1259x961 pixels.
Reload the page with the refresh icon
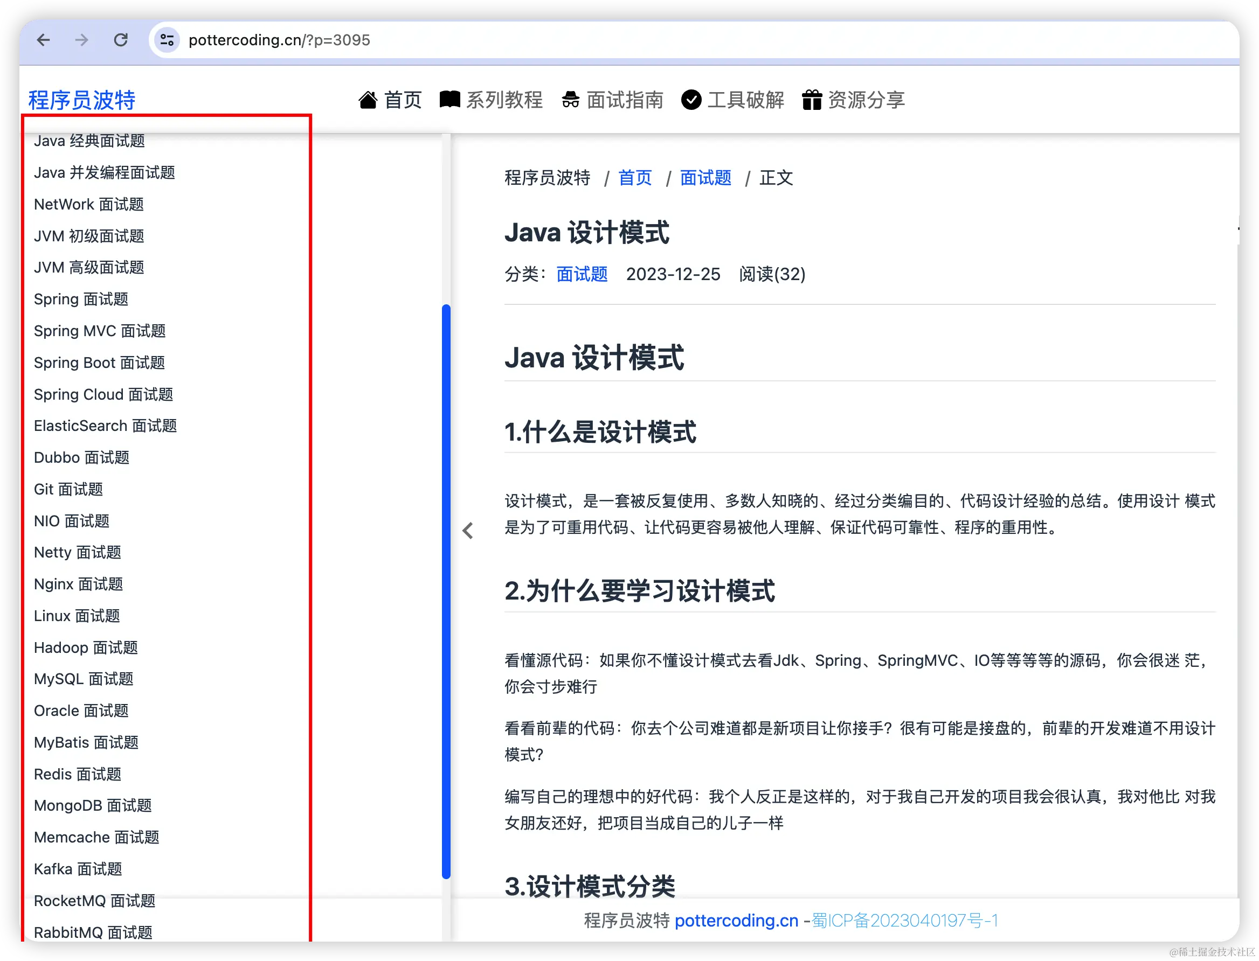click(121, 40)
